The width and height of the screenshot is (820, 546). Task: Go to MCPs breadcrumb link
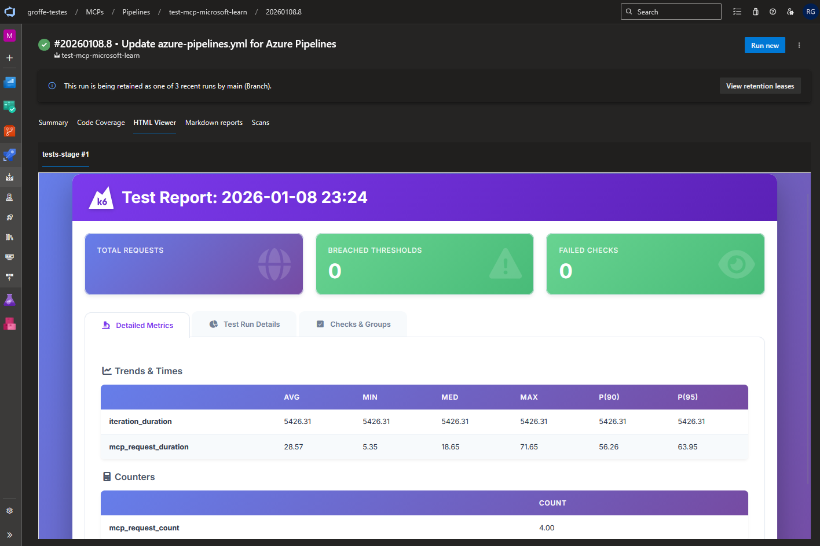tap(95, 12)
